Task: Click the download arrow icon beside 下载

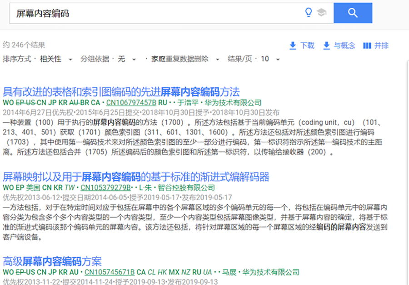Action: click(293, 45)
